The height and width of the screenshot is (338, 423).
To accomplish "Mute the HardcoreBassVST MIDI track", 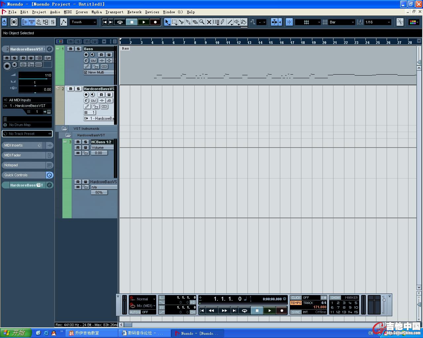I will click(70, 89).
